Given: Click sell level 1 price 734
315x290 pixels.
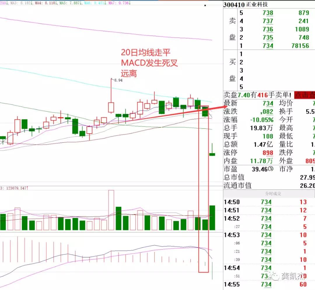Looking at the screenshot, I should point(268,46).
